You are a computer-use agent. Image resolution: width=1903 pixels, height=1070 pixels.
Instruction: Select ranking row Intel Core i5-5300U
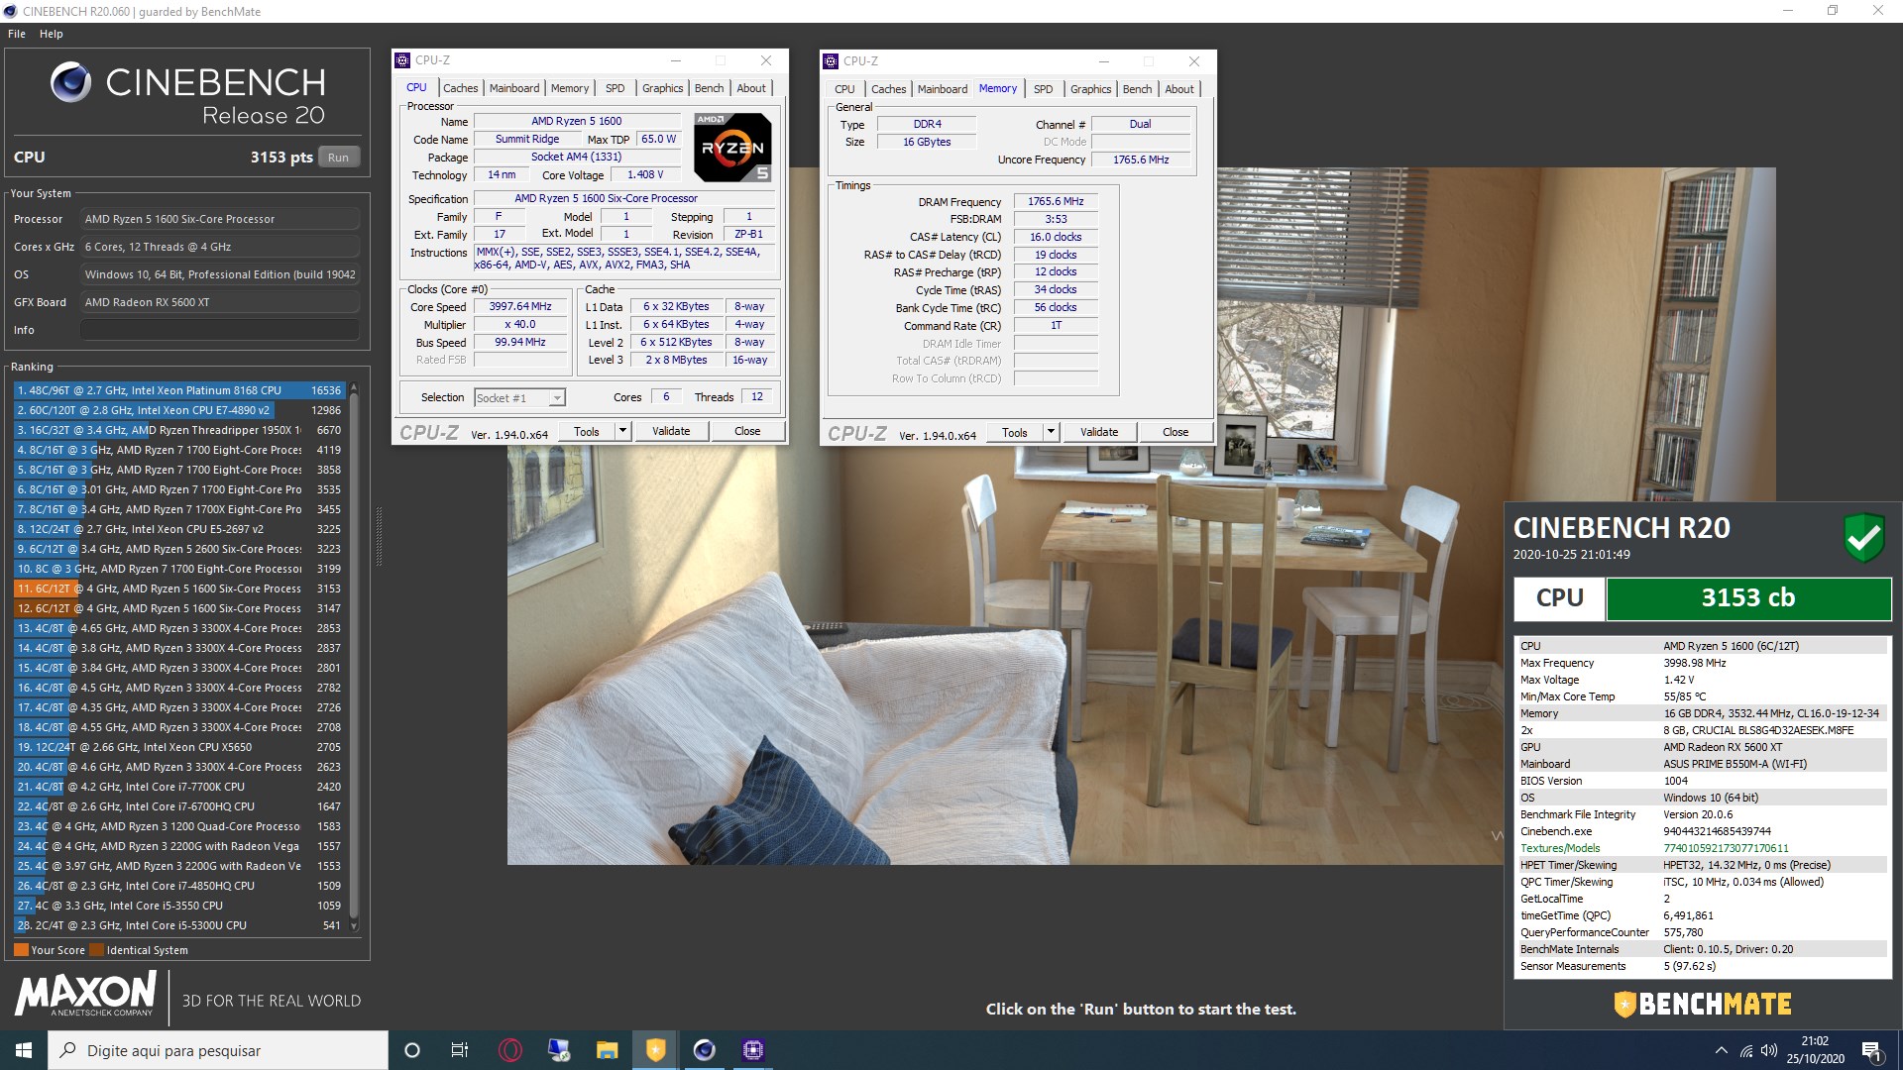[178, 925]
